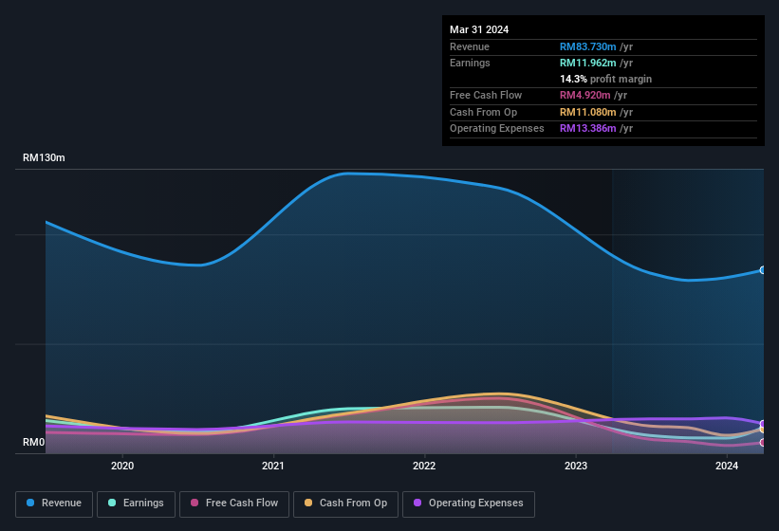Toggle the Operating Expenses legend button
779x531 pixels.
coord(469,504)
